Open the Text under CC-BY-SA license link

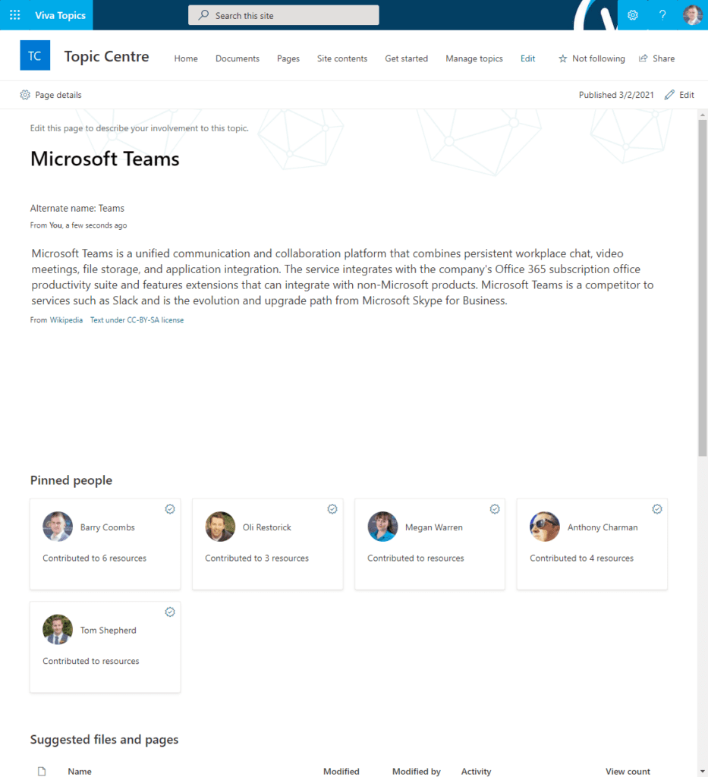(x=137, y=320)
